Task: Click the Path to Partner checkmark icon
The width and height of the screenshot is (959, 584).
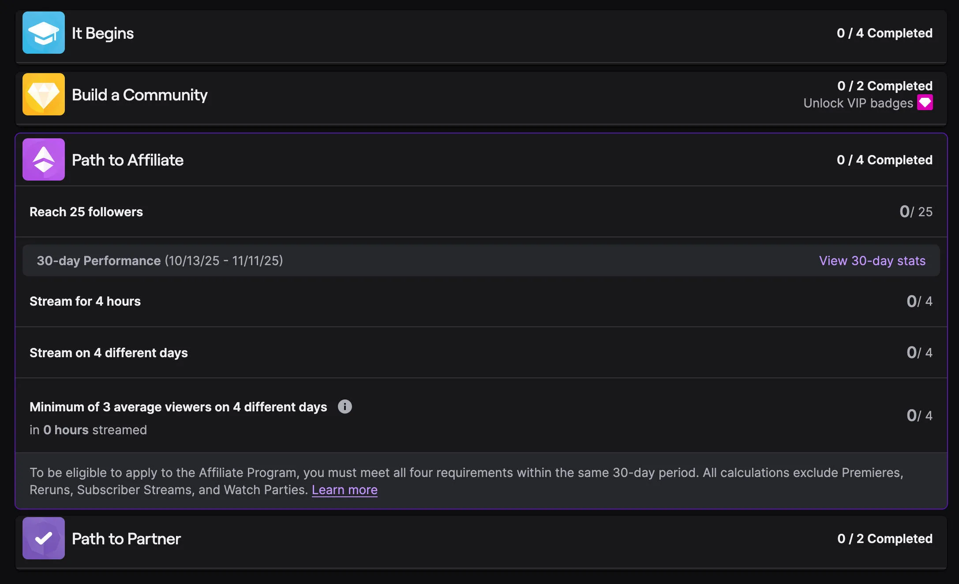Action: [x=44, y=538]
